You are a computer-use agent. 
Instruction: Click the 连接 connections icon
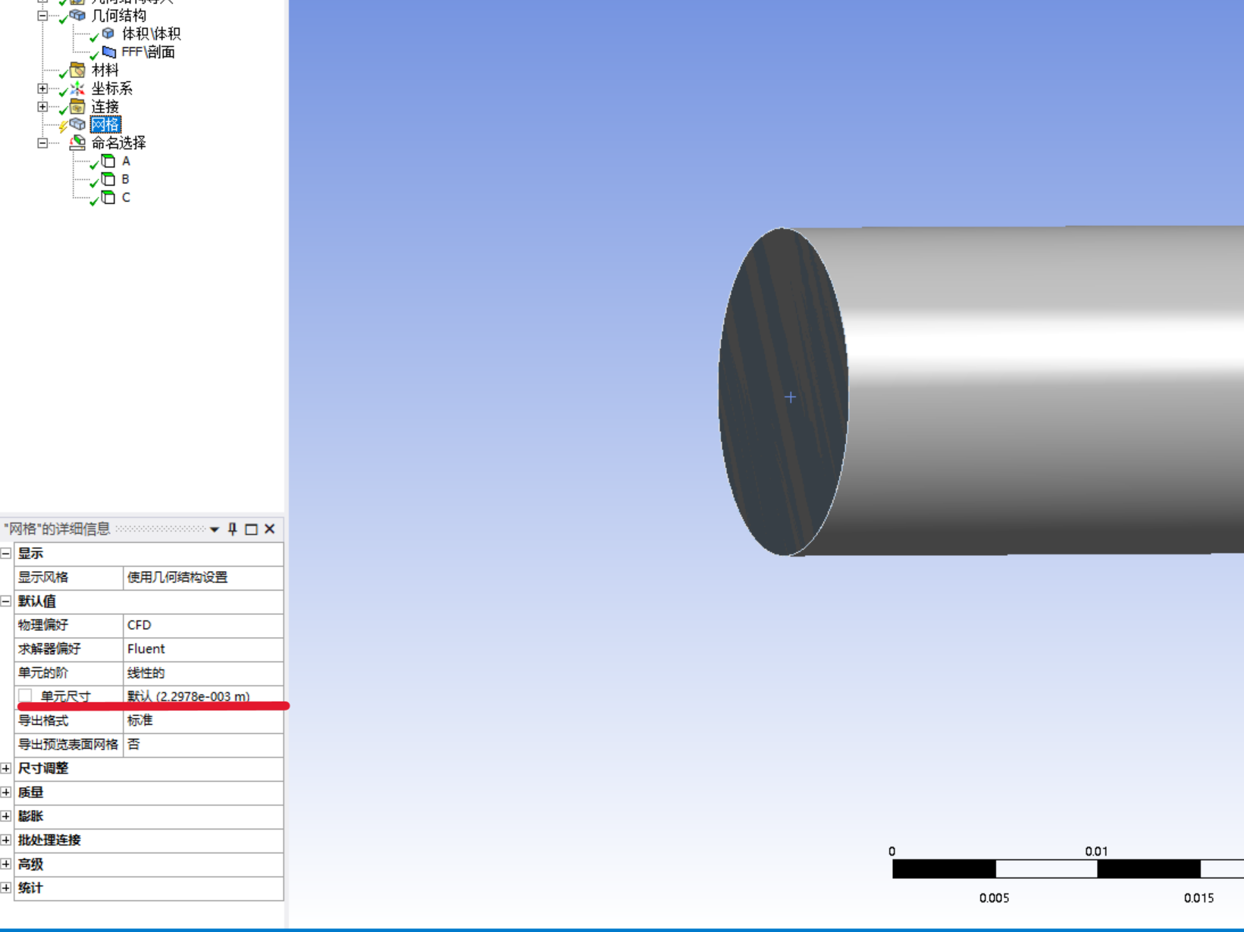pos(77,106)
